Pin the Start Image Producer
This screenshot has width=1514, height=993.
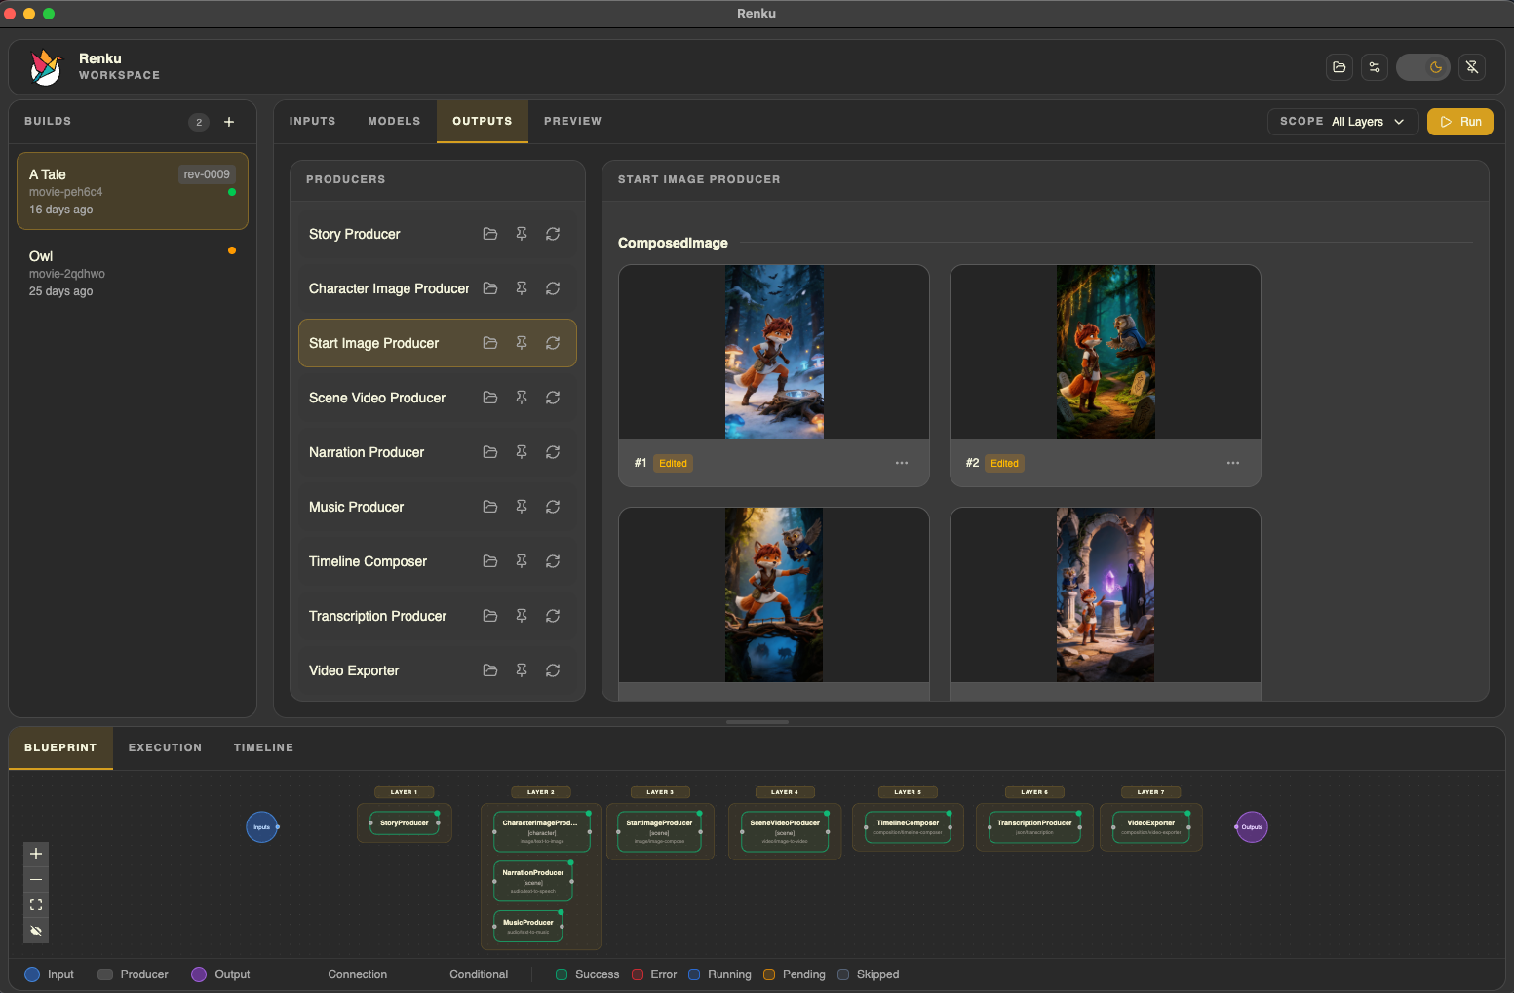click(522, 343)
